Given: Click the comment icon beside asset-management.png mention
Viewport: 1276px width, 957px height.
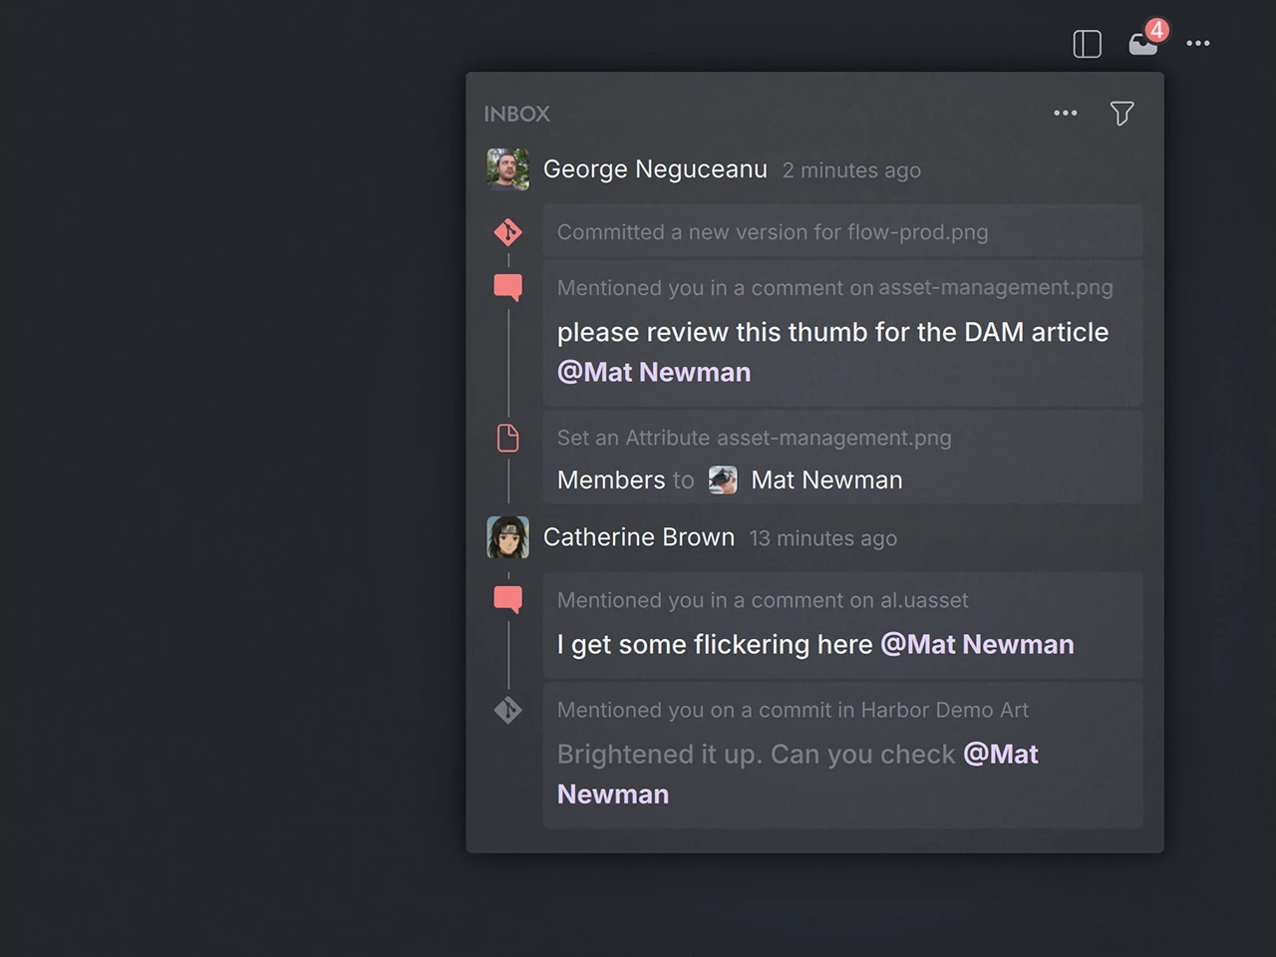Looking at the screenshot, I should point(508,288).
